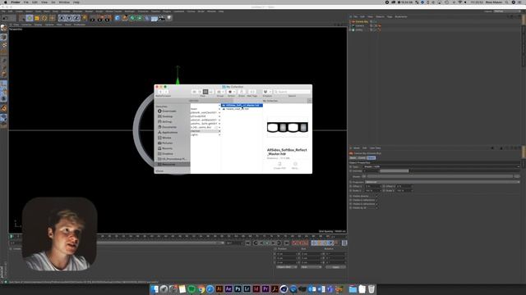Open Premiere Pro from the Dock
The width and height of the screenshot is (526, 295).
click(265, 289)
